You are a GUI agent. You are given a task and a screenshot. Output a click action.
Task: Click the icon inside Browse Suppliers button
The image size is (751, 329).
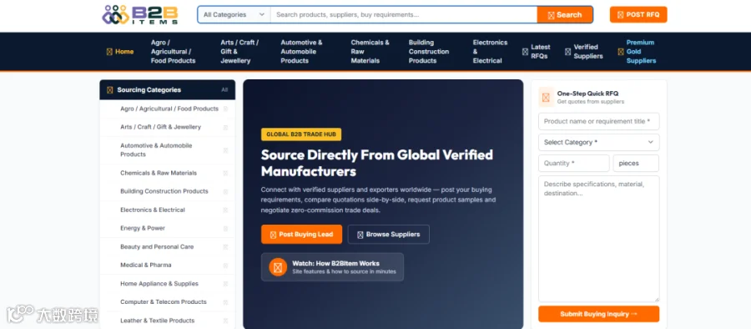click(360, 235)
